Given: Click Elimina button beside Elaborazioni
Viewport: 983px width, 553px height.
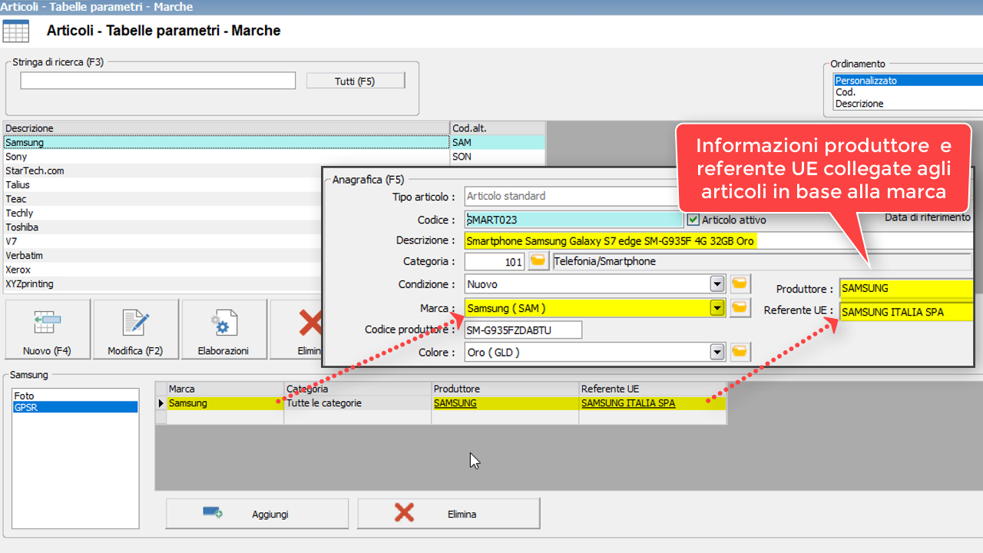Looking at the screenshot, I should click(296, 329).
